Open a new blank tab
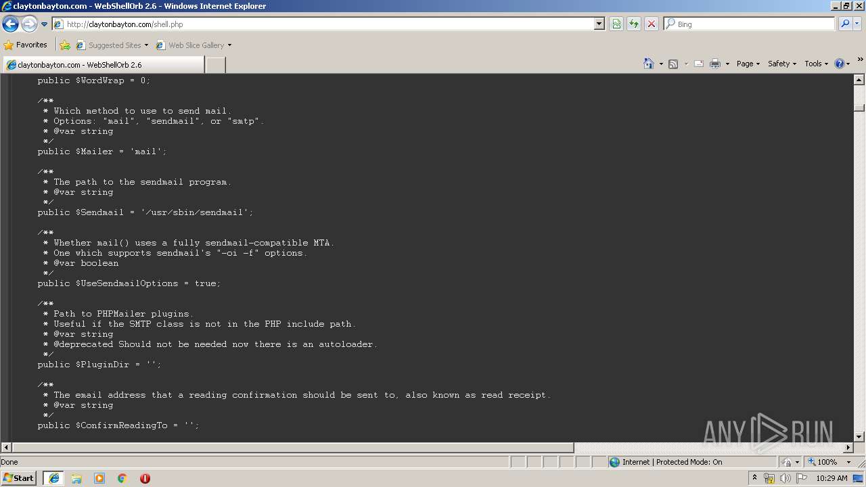Viewport: 866px width, 487px height. pos(215,65)
